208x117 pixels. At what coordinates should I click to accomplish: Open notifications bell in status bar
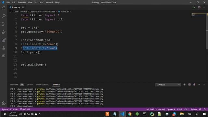[x=204, y=109]
